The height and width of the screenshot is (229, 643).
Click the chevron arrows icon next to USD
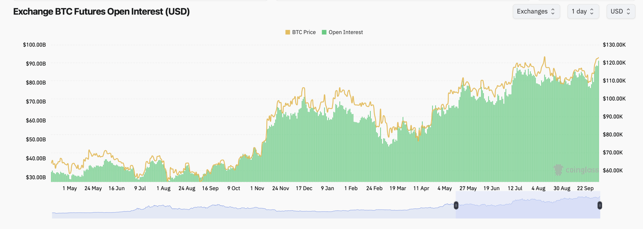coord(628,12)
